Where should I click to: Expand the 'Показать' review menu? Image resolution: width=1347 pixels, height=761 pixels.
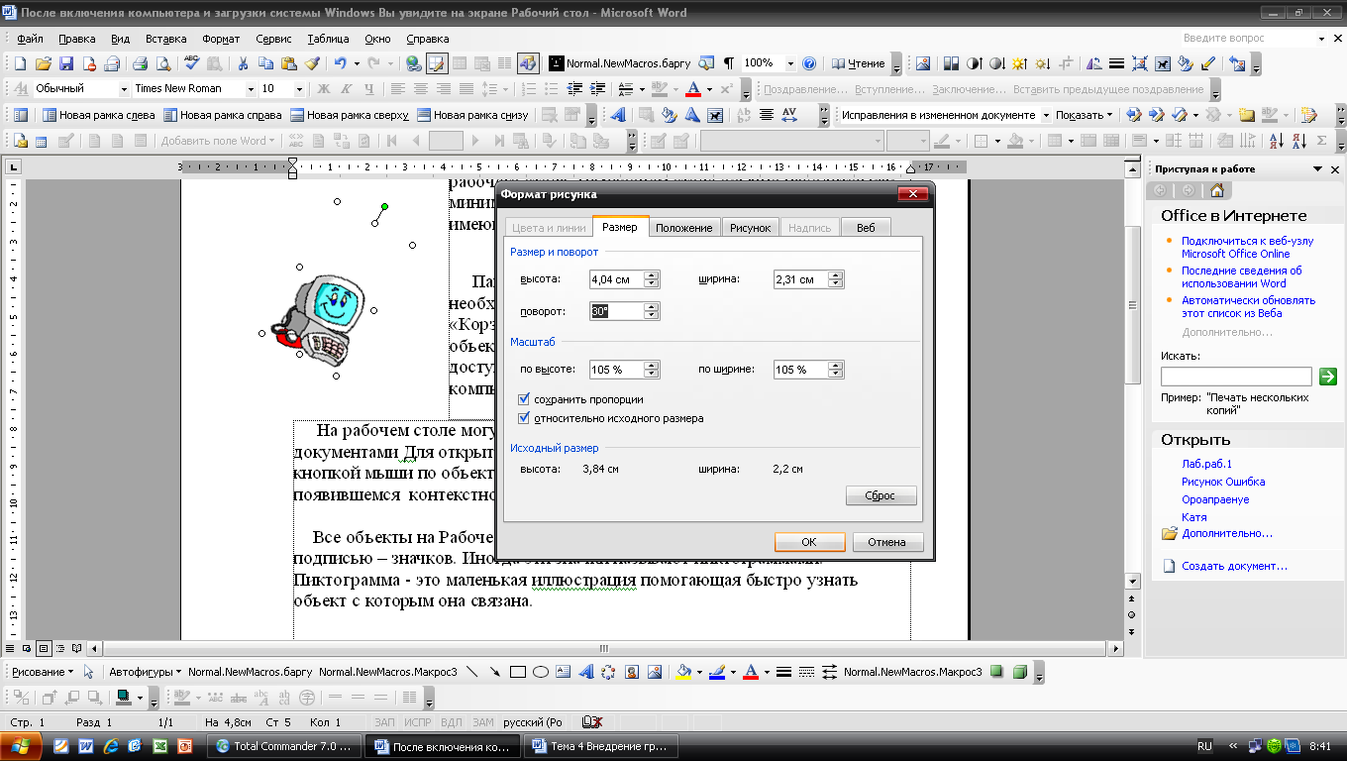coord(1084,115)
